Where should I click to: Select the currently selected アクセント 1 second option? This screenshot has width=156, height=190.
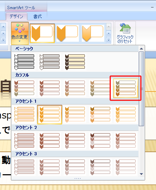tap(50, 115)
